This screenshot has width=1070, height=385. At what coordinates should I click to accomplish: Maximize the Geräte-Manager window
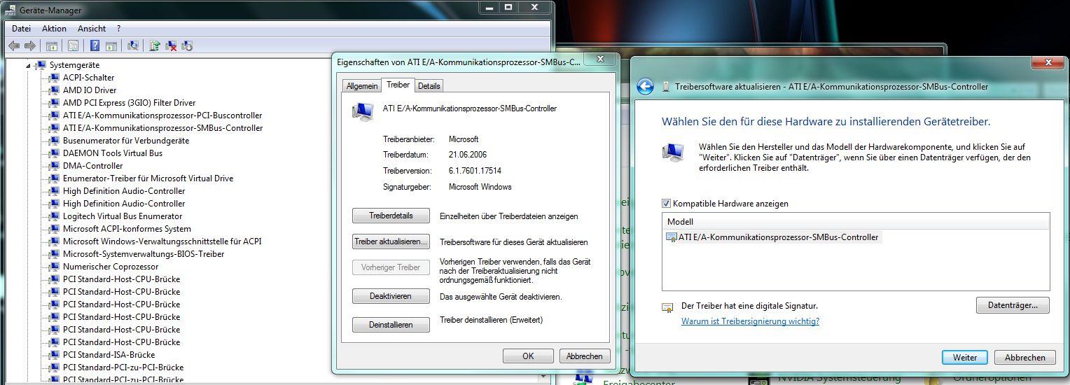click(x=508, y=7)
